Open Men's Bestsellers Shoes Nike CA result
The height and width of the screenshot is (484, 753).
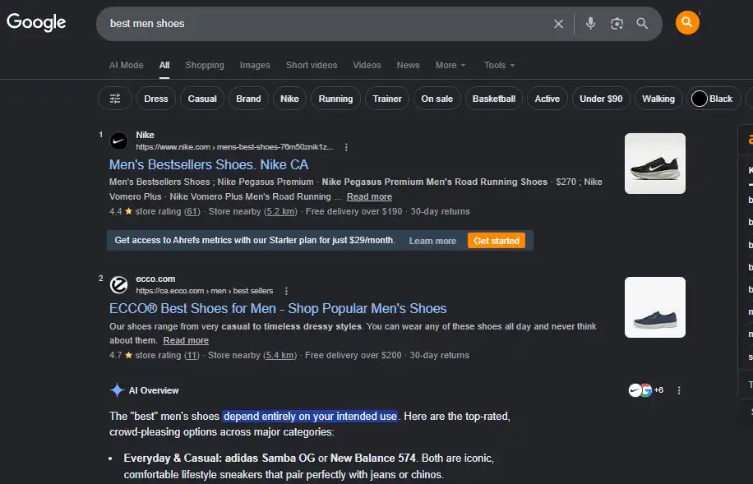coord(209,164)
